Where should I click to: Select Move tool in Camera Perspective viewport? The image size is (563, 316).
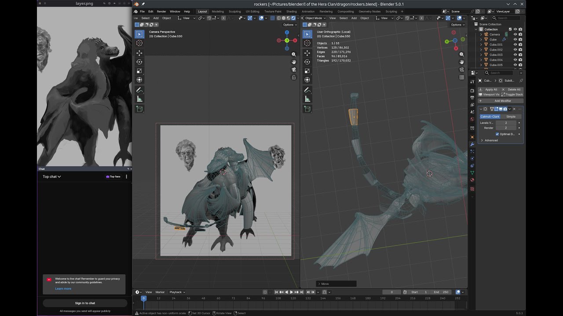(x=139, y=53)
